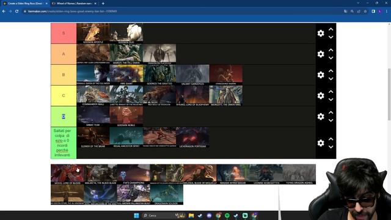Pick the Full-Grown Fallingstar Beast image
This screenshot has width=391, height=220.
pos(134,194)
